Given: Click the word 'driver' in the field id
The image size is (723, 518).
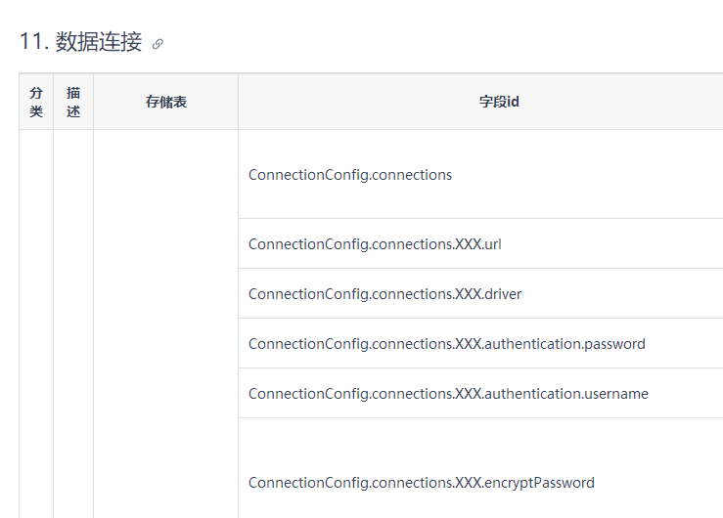Looking at the screenshot, I should tap(502, 294).
